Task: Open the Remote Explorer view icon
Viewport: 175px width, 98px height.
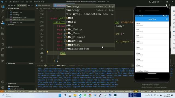Action: 3,28
